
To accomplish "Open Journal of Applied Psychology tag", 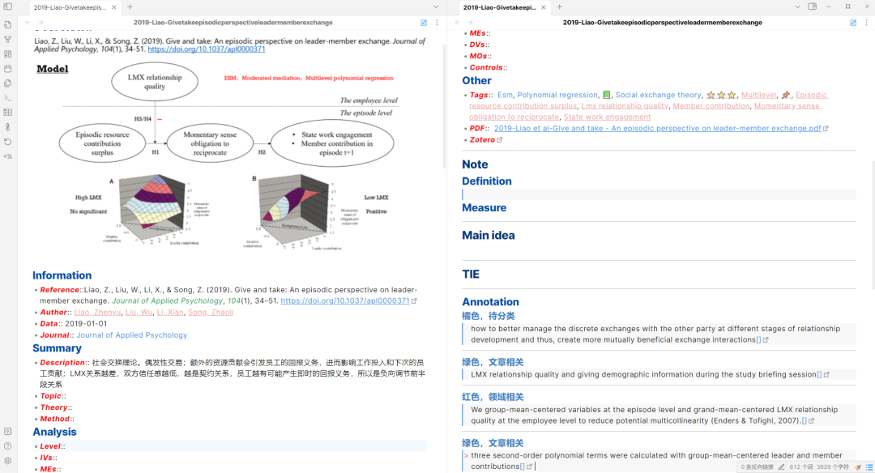I will (132, 335).
